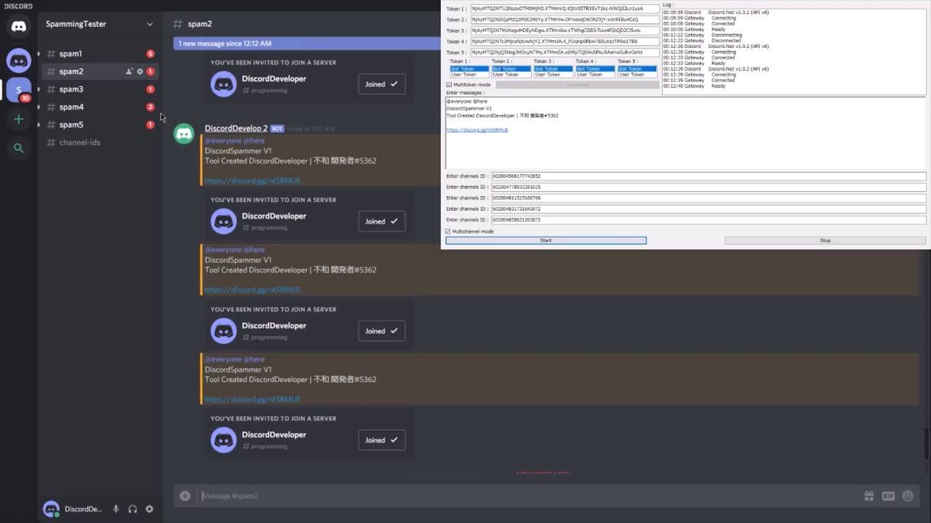Click first log line Discord.Net v1.0.2

point(716,12)
